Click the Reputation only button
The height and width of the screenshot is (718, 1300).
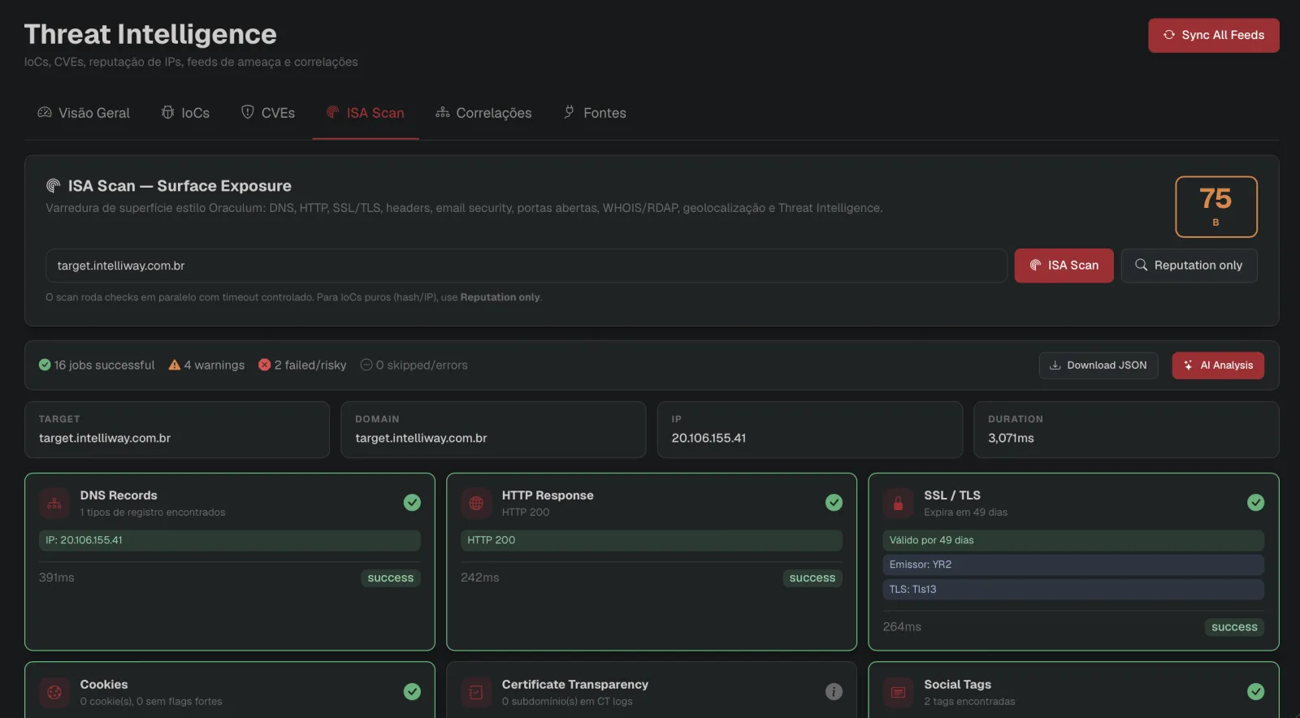(x=1189, y=266)
